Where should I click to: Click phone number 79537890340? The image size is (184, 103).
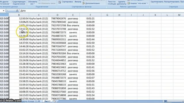[57, 22]
